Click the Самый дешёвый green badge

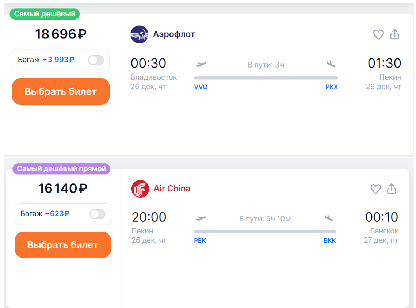45,14
